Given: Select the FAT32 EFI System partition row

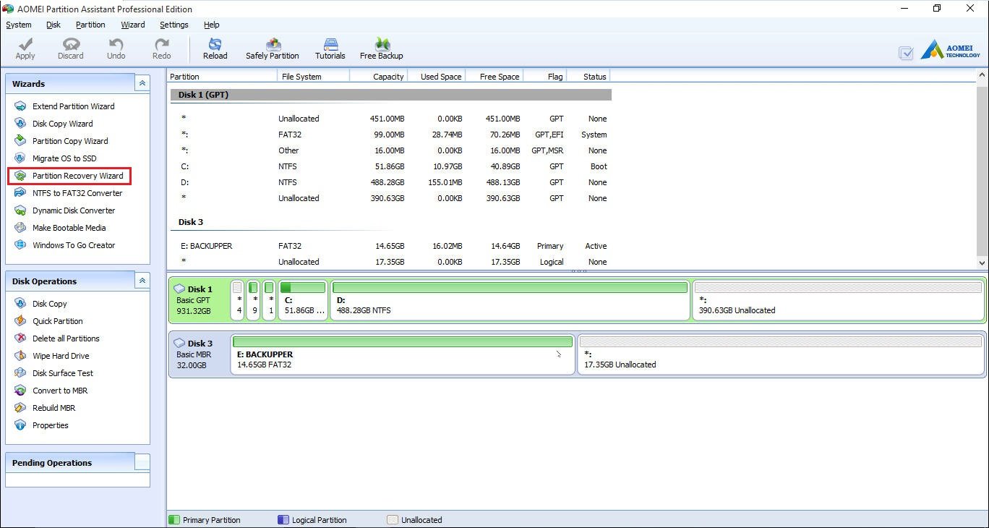Looking at the screenshot, I should (391, 135).
